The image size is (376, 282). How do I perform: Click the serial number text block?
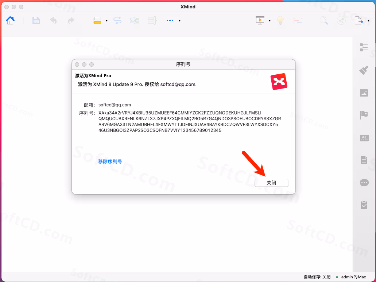pyautogui.click(x=190, y=121)
